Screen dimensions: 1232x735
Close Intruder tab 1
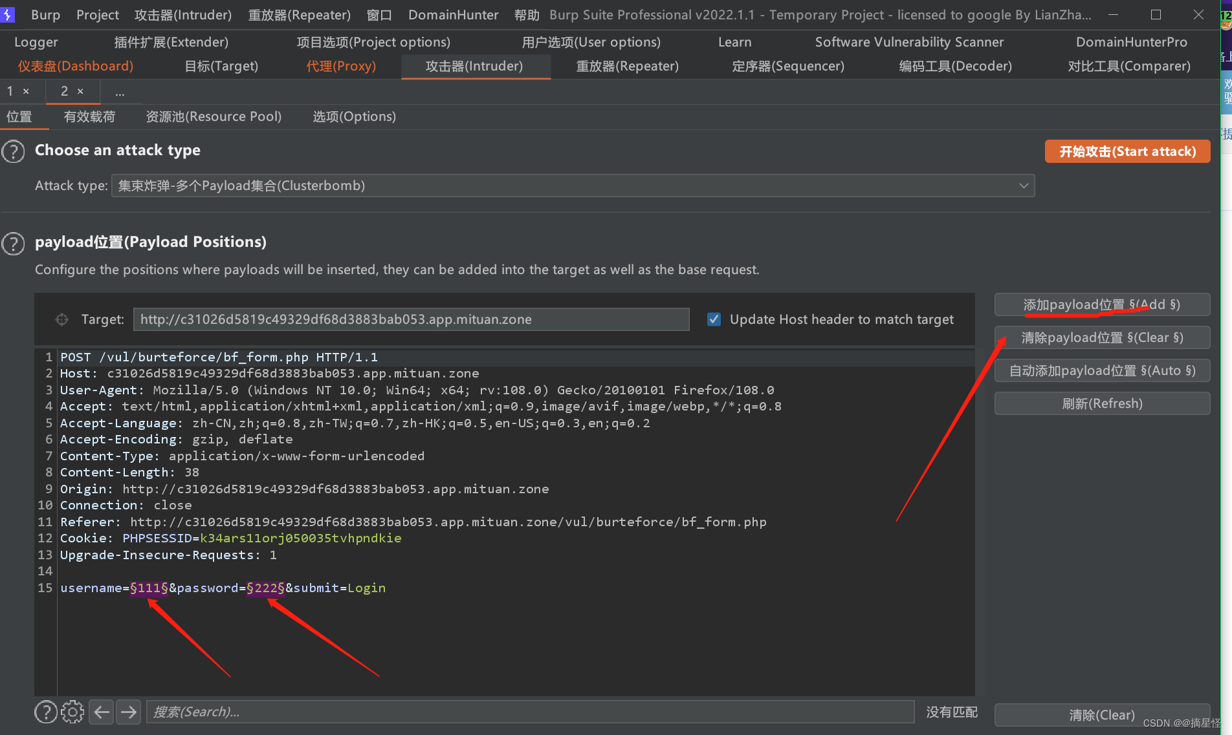[x=26, y=92]
